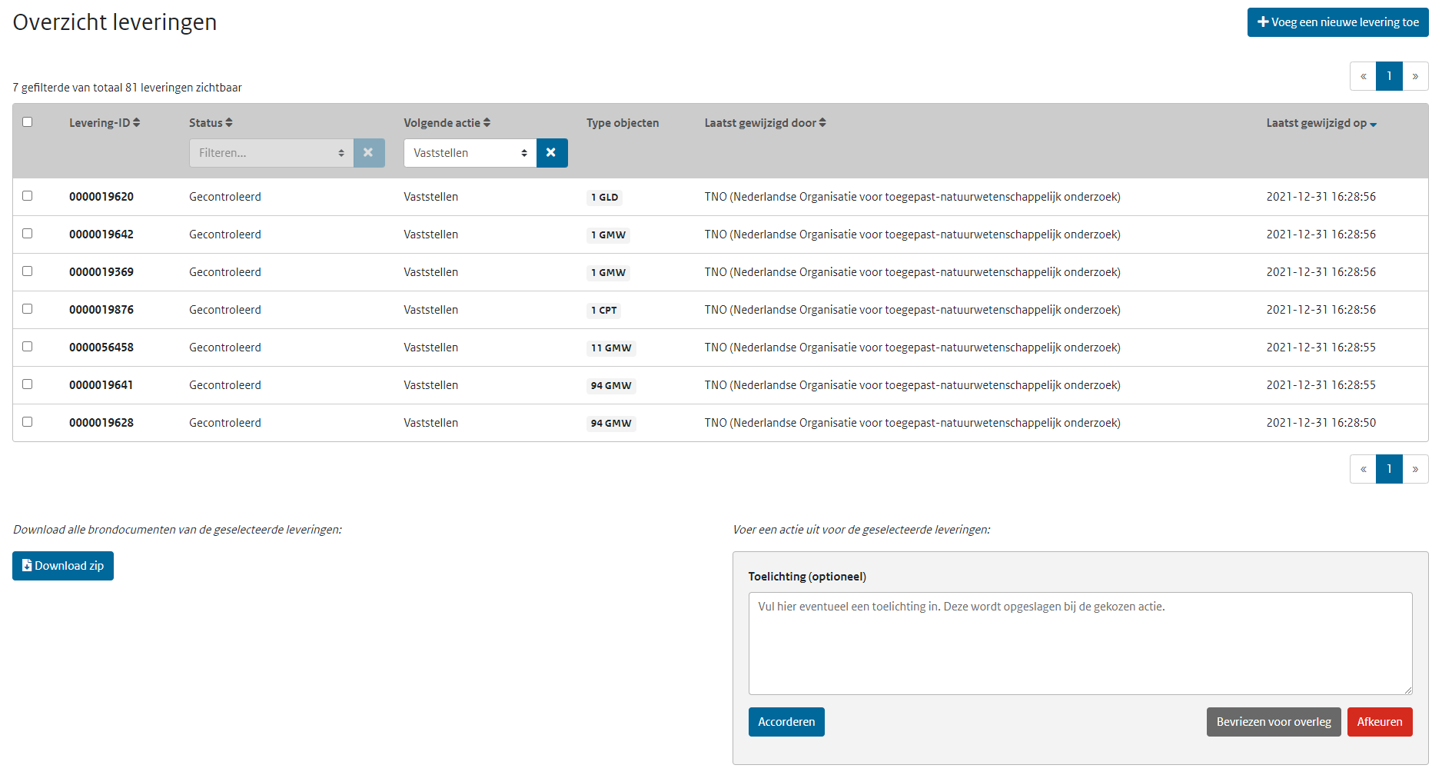This screenshot has height=775, width=1442.
Task: Open the Vaststellen action filter dropdown
Action: pos(470,153)
